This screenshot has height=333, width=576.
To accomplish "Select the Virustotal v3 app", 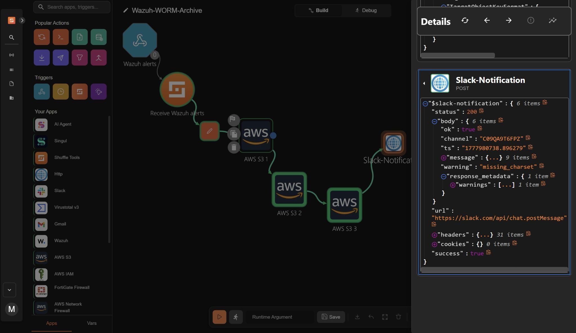I will tap(70, 207).
